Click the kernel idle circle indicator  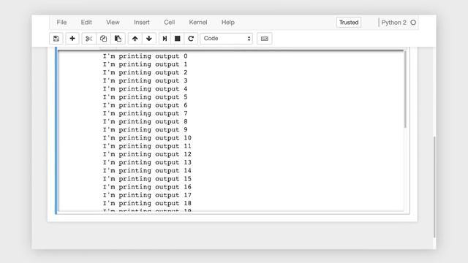click(x=413, y=23)
